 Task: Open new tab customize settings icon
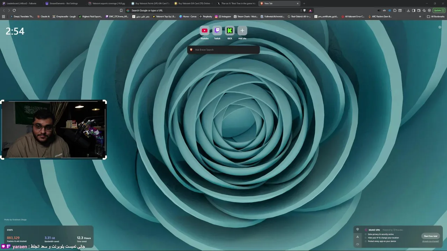click(x=440, y=27)
